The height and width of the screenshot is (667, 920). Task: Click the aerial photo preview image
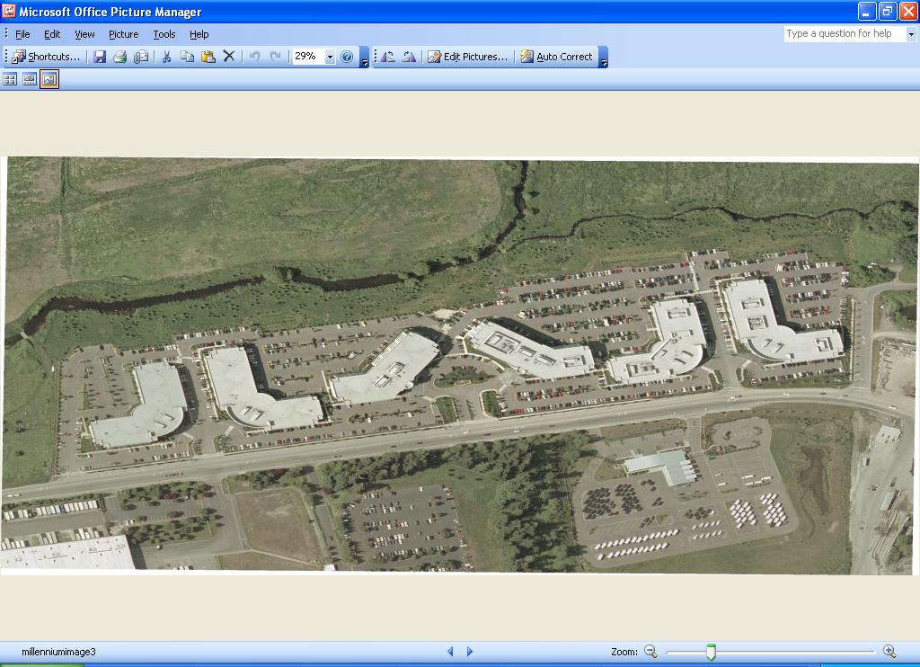(x=460, y=365)
